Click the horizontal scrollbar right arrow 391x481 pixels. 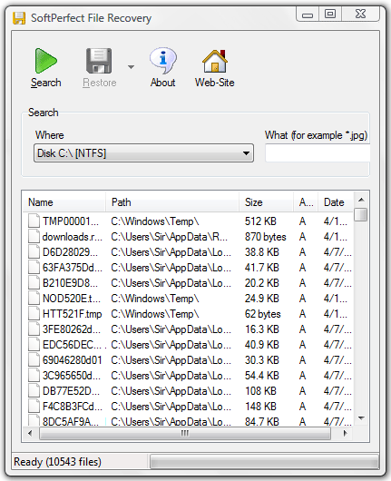pos(345,433)
